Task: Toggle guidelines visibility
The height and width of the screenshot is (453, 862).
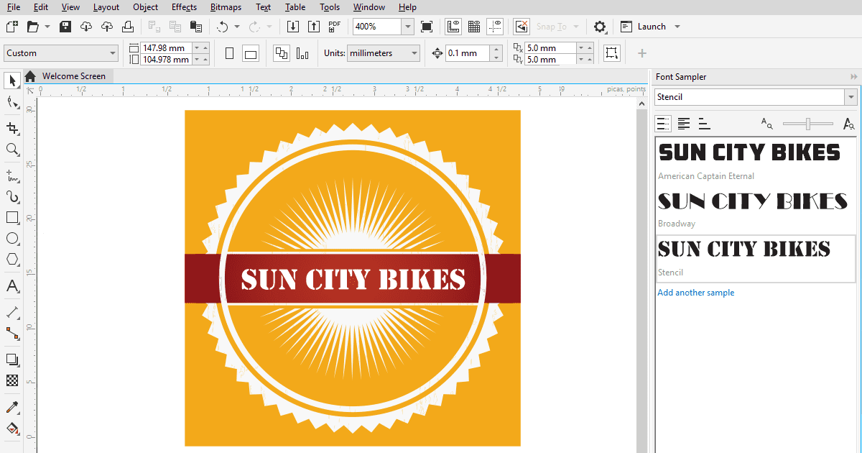Action: (495, 26)
